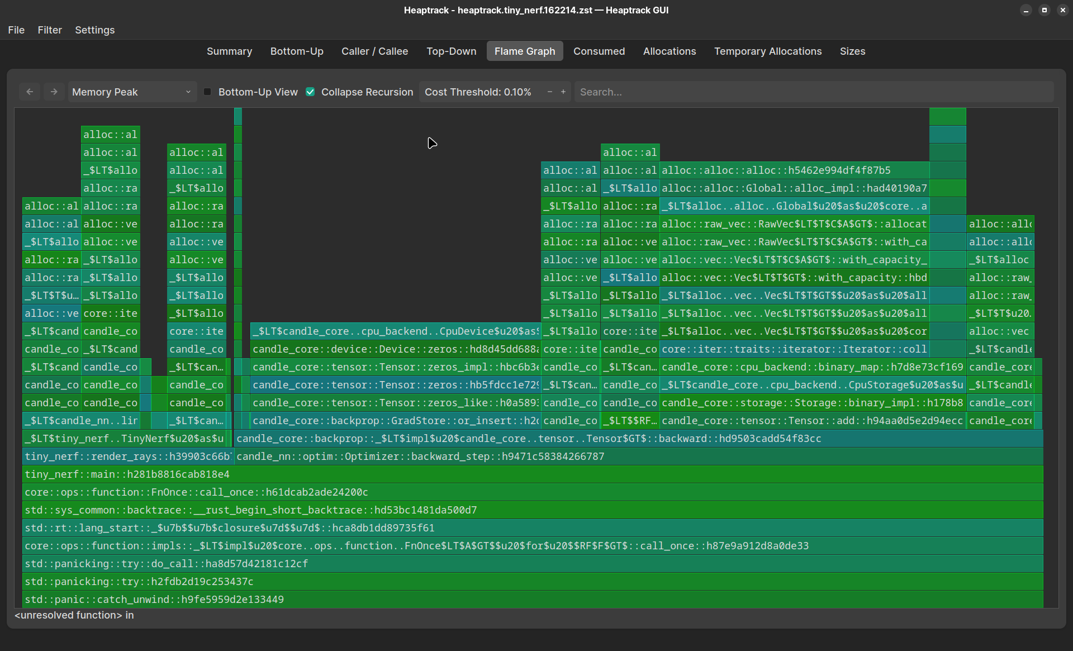The width and height of the screenshot is (1073, 651).
Task: Disable the Collapse Recursion checkbox
Action: (310, 92)
